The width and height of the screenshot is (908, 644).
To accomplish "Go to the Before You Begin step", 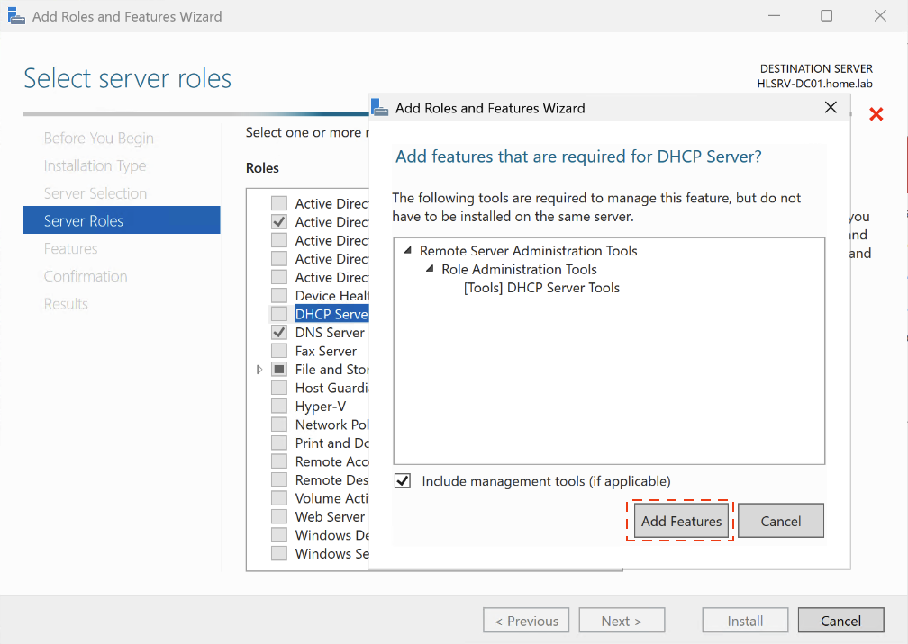I will 98,139.
